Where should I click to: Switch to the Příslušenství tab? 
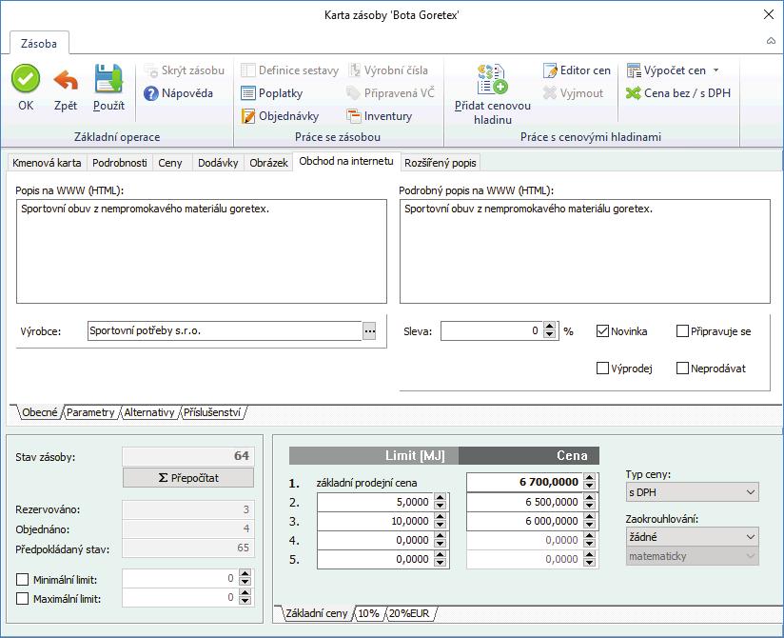tap(212, 412)
